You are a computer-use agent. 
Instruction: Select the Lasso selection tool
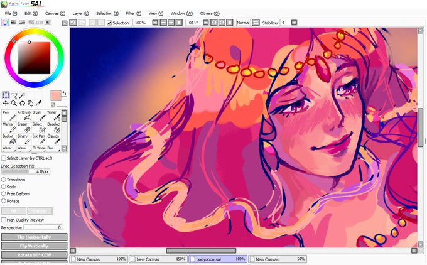coord(14,95)
